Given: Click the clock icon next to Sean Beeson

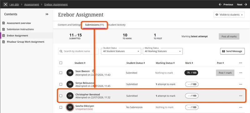Looking at the screenshot, I should (x=93, y=71).
